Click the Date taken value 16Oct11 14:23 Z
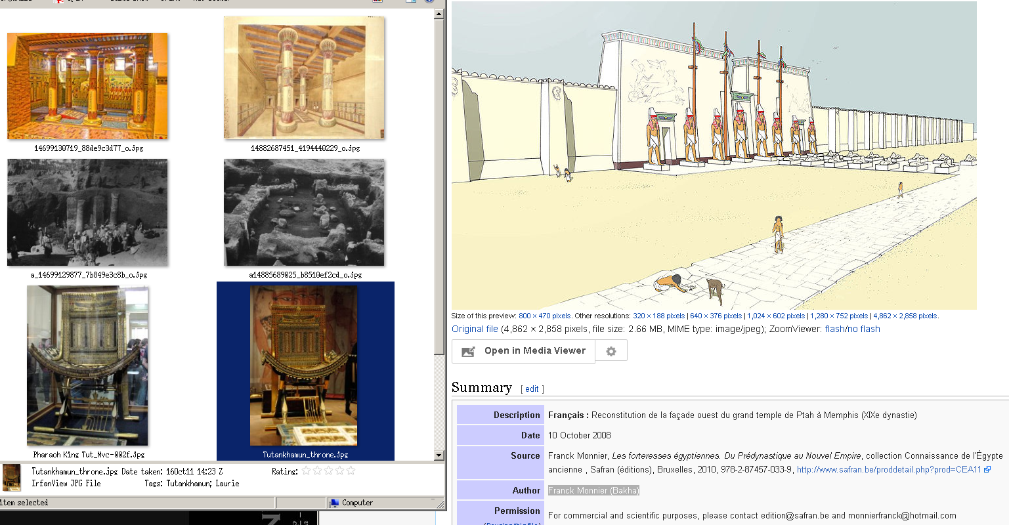Viewport: 1009px width, 525px height. [194, 471]
